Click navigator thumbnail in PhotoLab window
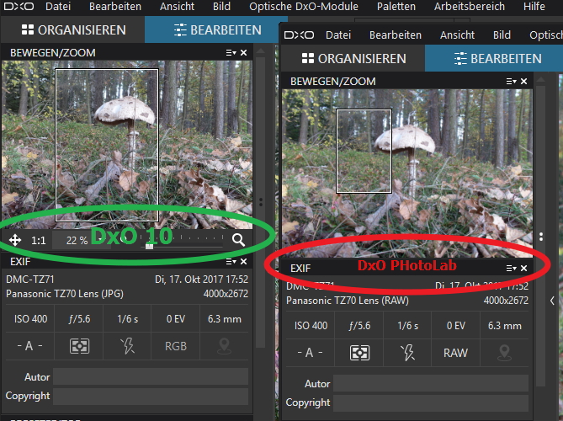 407,173
